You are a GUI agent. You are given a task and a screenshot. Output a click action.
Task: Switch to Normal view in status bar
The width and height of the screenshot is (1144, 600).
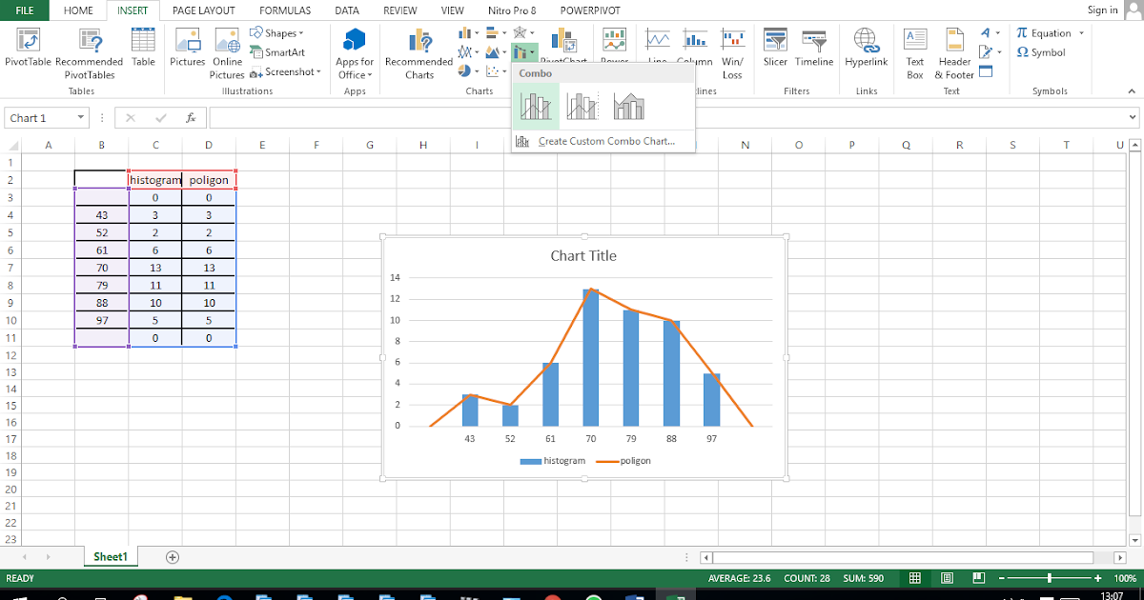coord(914,578)
